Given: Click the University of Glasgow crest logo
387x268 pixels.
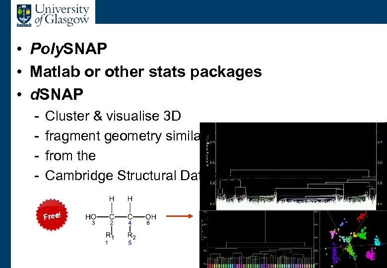Looking at the screenshot, I should tap(24, 15).
